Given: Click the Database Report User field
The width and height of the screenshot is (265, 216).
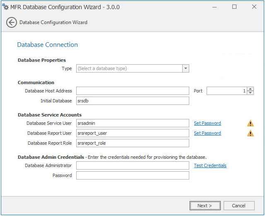Looking at the screenshot, I should (x=132, y=133).
